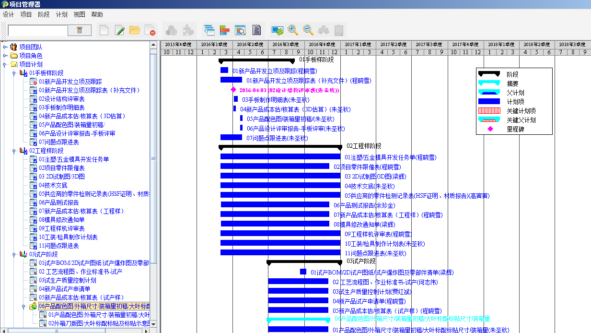
Task: Click the search button beside the text field
Action: click(80, 30)
